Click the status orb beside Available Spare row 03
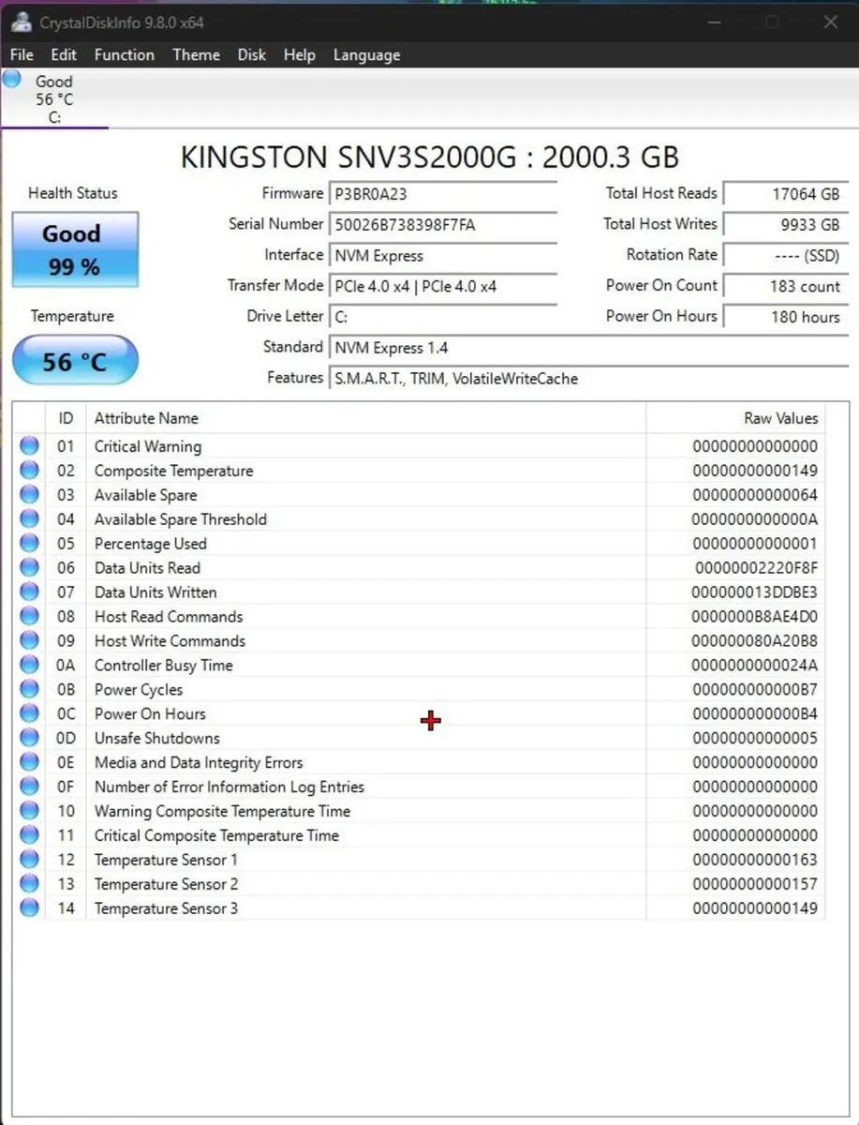859x1125 pixels. 30,495
